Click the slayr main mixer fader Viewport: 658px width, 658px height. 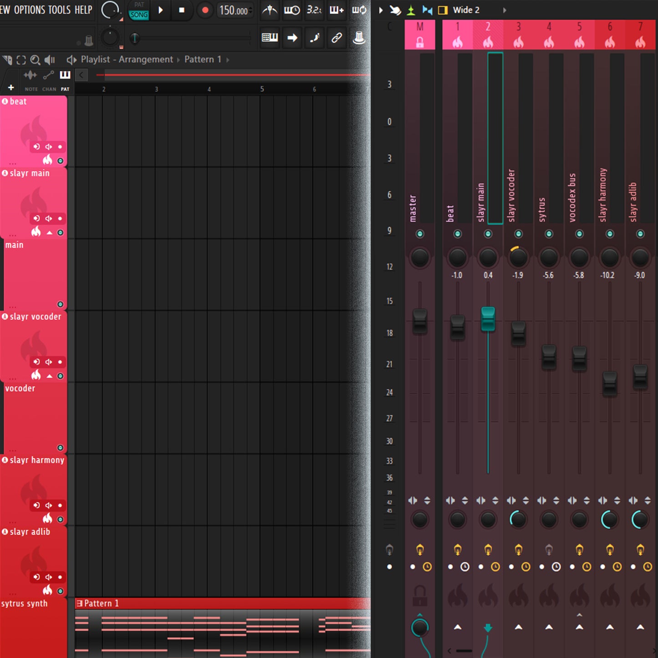[x=488, y=319]
